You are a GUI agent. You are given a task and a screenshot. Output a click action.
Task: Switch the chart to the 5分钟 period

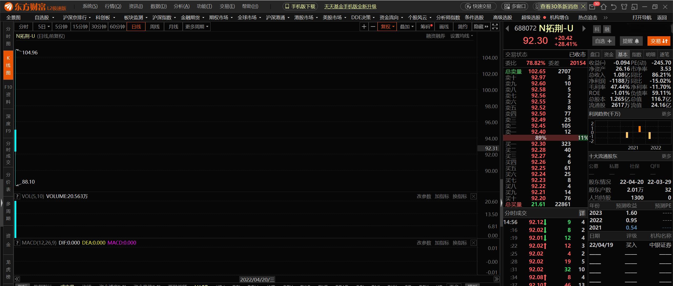click(61, 27)
